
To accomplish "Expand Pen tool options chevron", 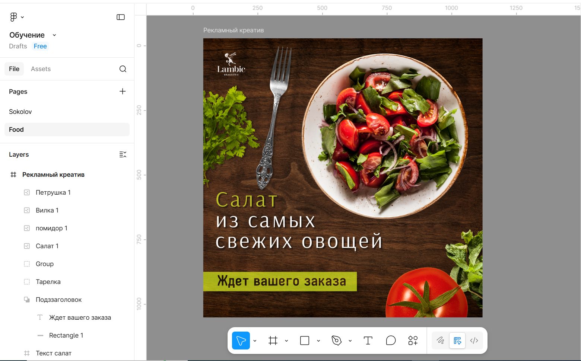I will [x=350, y=341].
